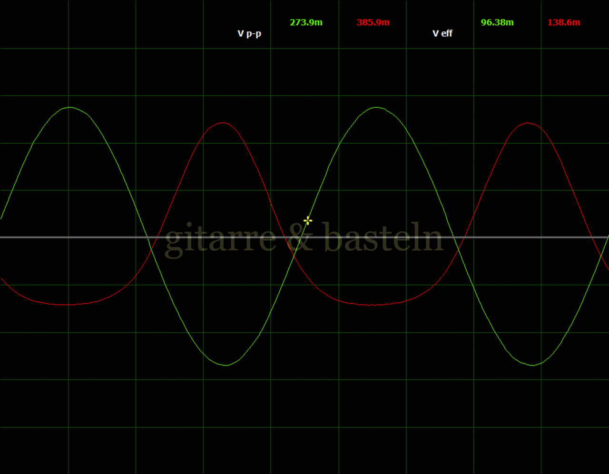Image resolution: width=609 pixels, height=474 pixels.
Task: Select the green 273.9m peak-to-peak value
Action: pos(306,22)
